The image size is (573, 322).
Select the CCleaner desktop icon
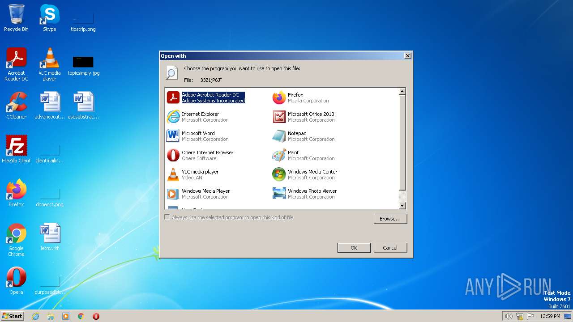tap(16, 106)
